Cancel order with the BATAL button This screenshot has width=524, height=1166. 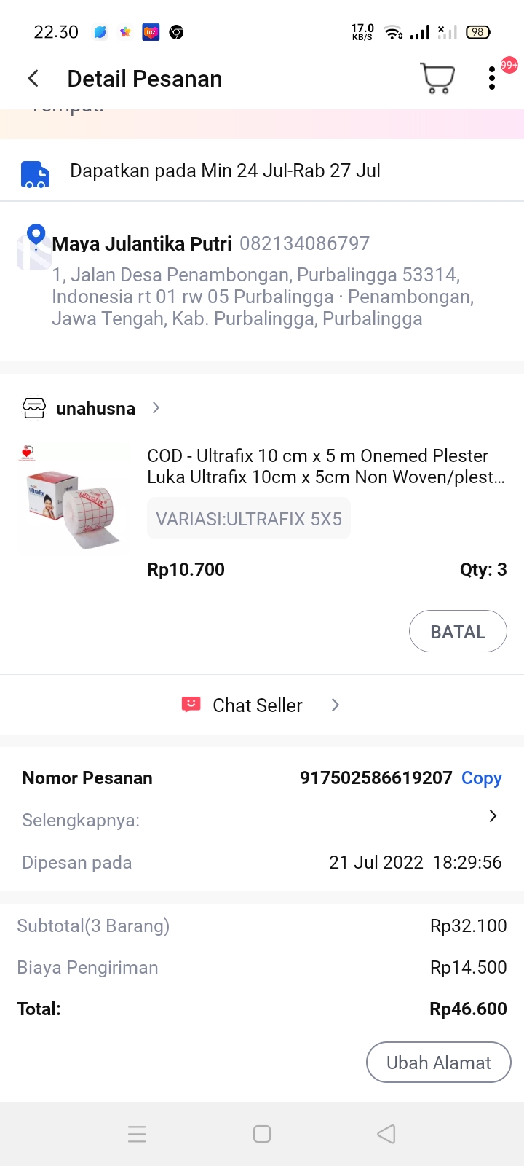[x=458, y=631]
